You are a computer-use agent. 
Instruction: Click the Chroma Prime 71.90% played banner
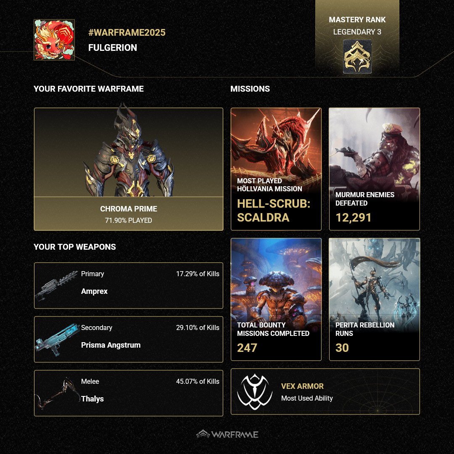(128, 214)
